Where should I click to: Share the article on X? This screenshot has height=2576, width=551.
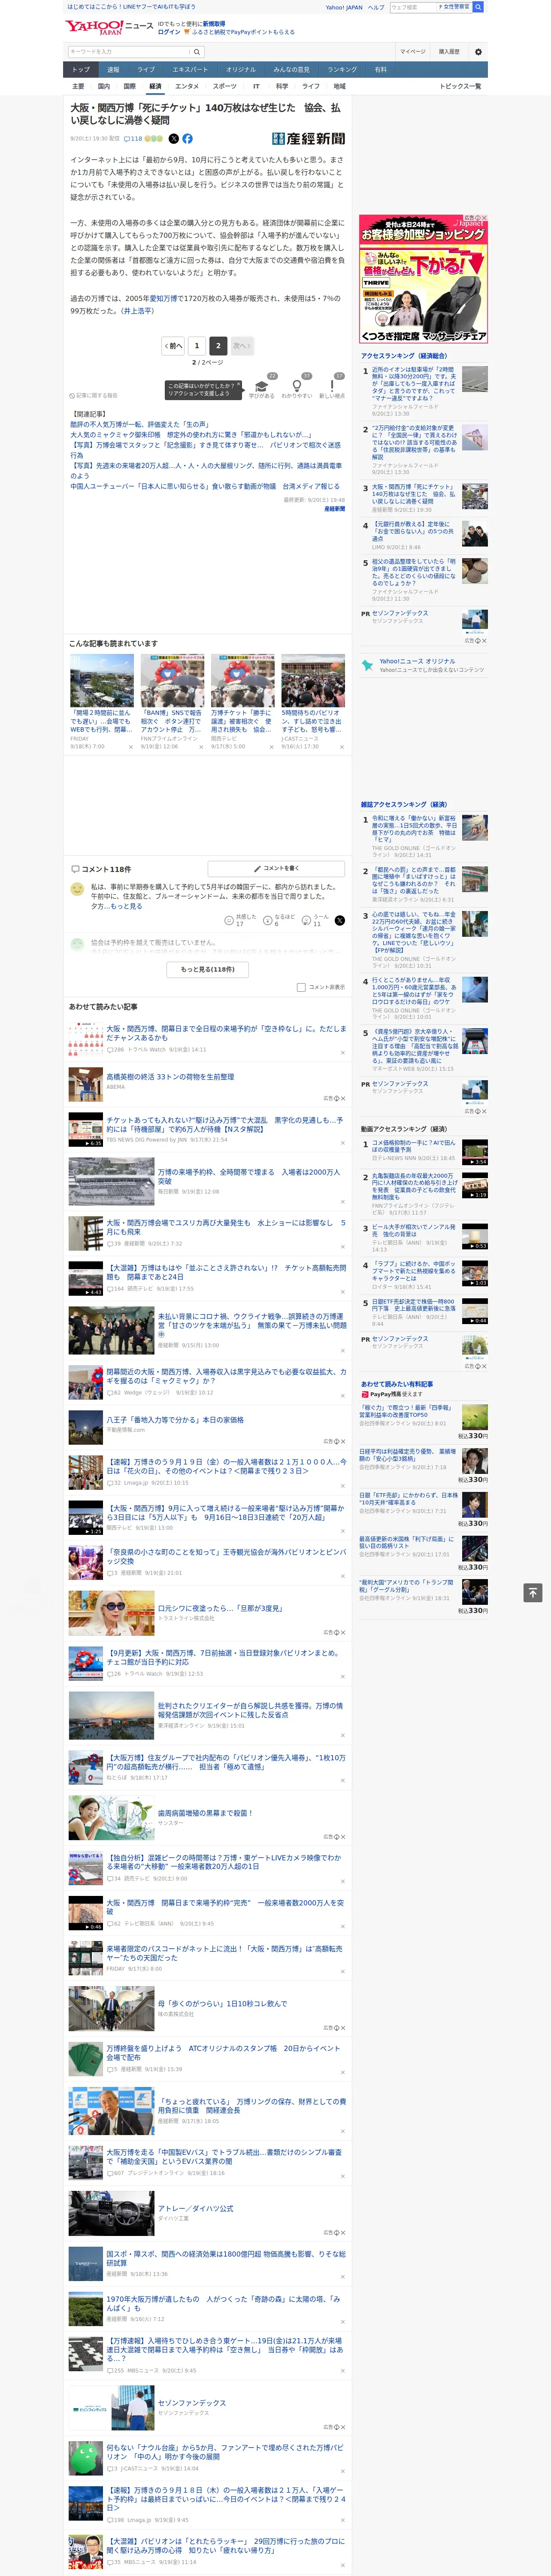tap(174, 139)
